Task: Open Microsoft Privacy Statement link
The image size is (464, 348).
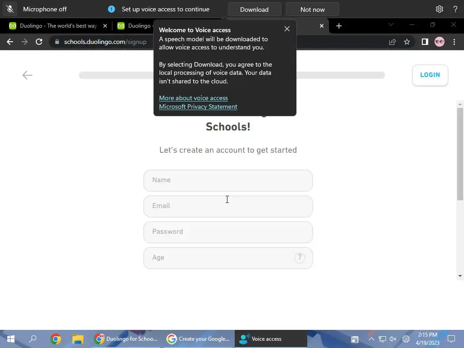Action: (x=198, y=106)
